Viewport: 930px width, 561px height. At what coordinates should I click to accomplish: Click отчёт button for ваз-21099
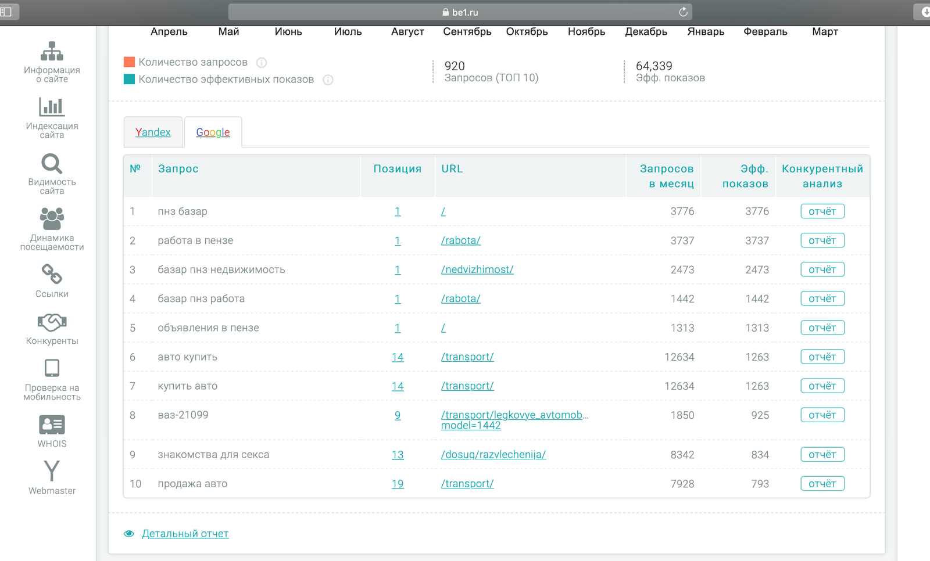822,415
